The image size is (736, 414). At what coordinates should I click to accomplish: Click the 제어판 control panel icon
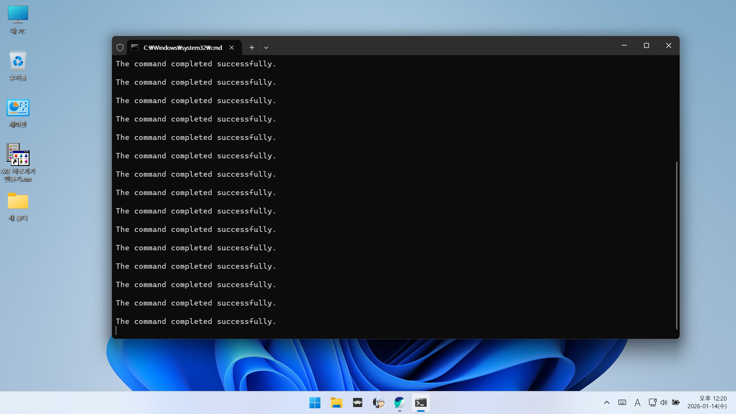click(18, 113)
